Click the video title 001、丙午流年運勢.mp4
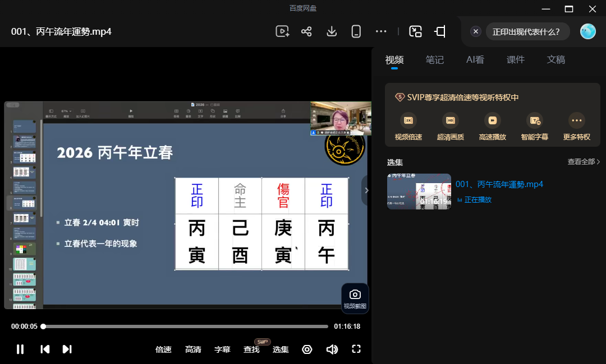606x364 pixels. click(61, 31)
